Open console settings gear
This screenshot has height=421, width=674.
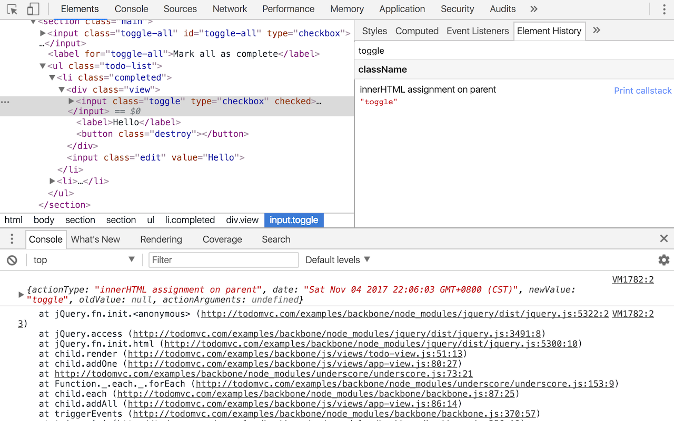coord(663,260)
